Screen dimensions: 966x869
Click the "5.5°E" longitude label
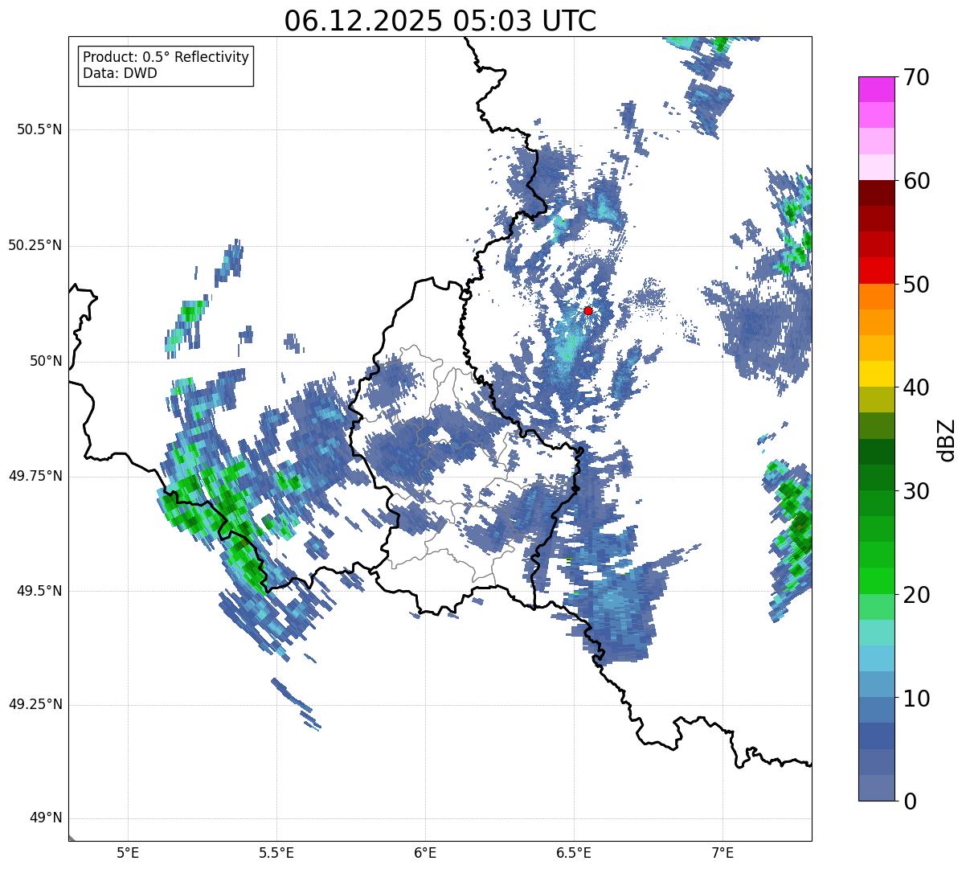point(276,852)
